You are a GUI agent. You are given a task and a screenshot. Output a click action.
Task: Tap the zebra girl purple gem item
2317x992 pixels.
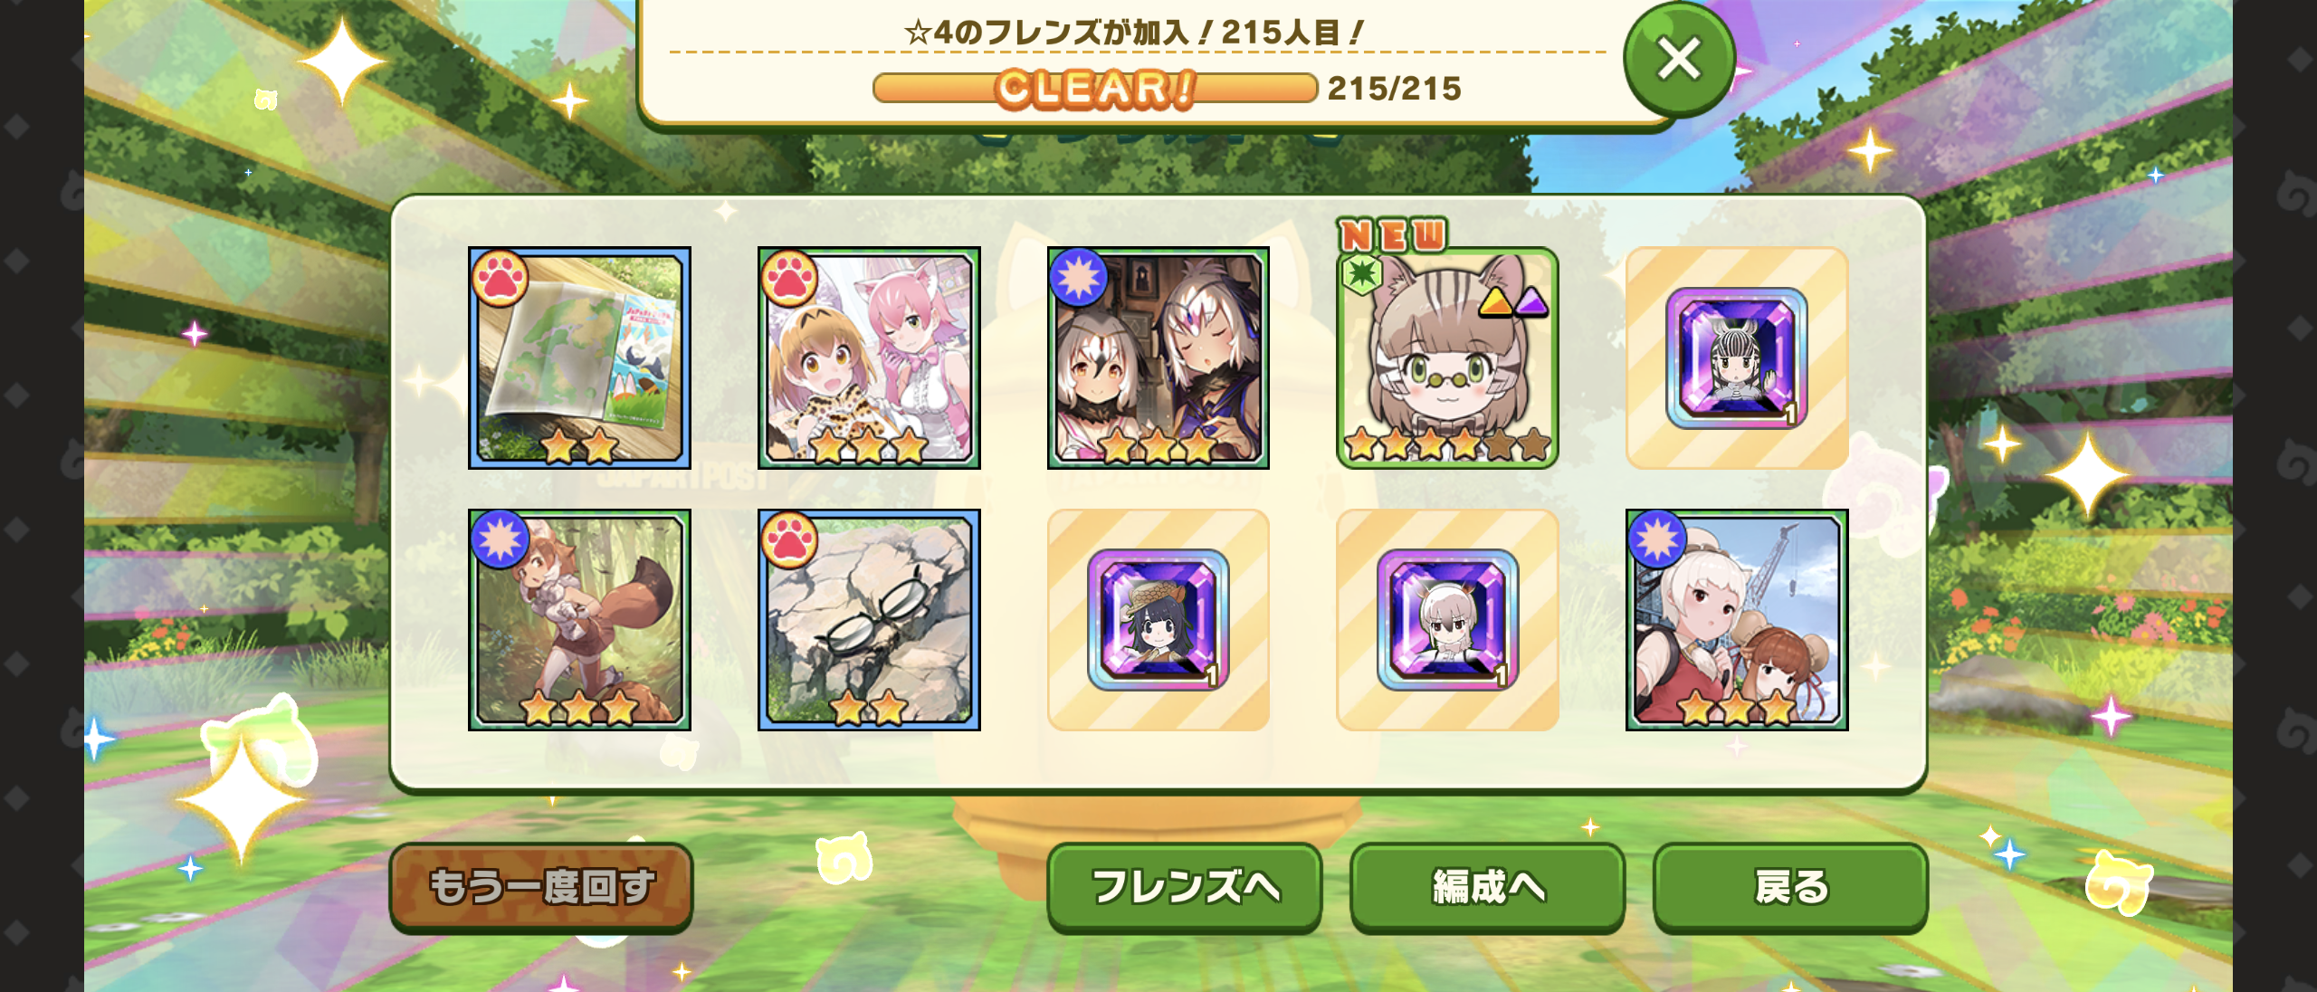pyautogui.click(x=1737, y=358)
